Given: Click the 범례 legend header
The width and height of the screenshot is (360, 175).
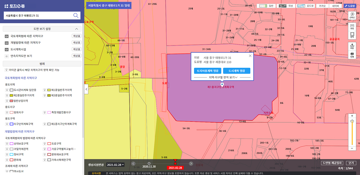Looking at the screenshot, I should coord(42,64).
